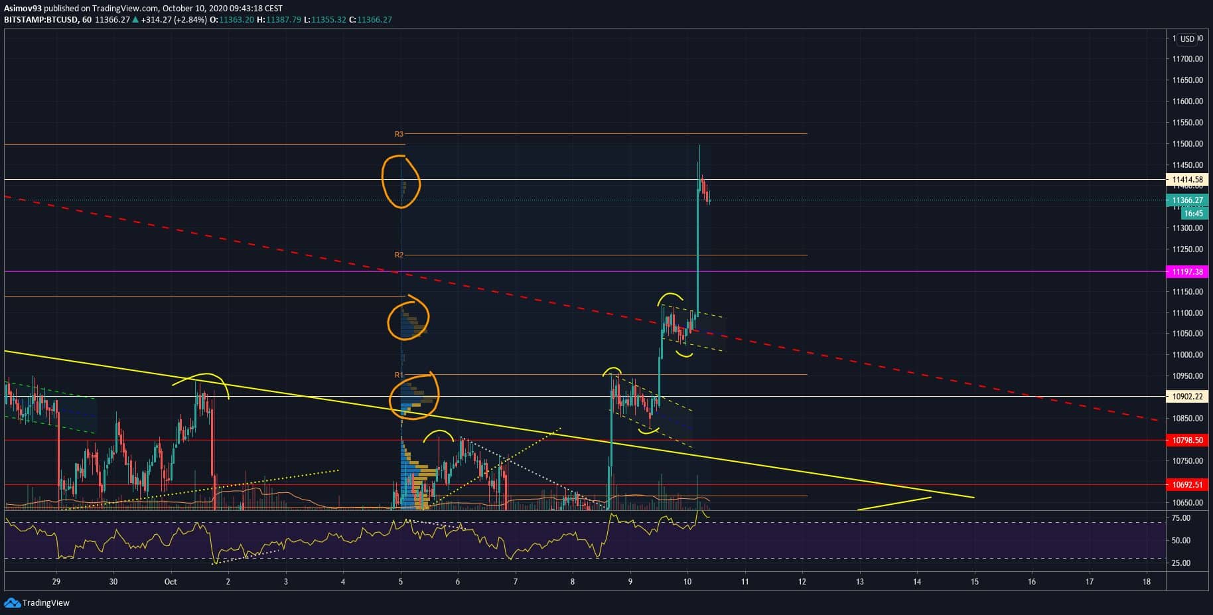
Task: Click the TradingView text at bottom left
Action: [46, 603]
